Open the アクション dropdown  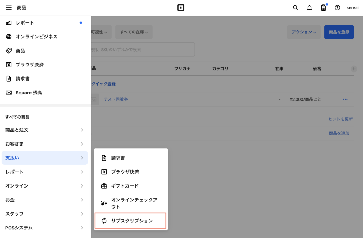tap(304, 32)
